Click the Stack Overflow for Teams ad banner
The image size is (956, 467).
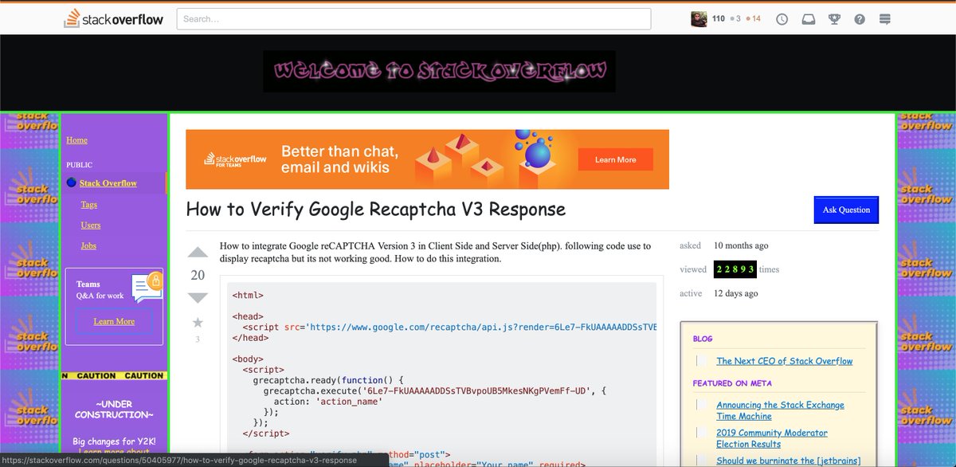pyautogui.click(x=427, y=159)
